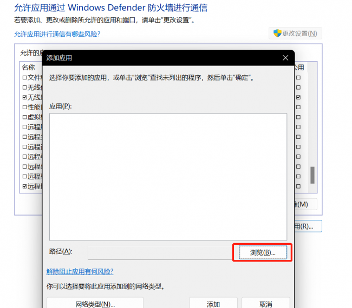Close the 添加应用 dialog

tap(285, 58)
